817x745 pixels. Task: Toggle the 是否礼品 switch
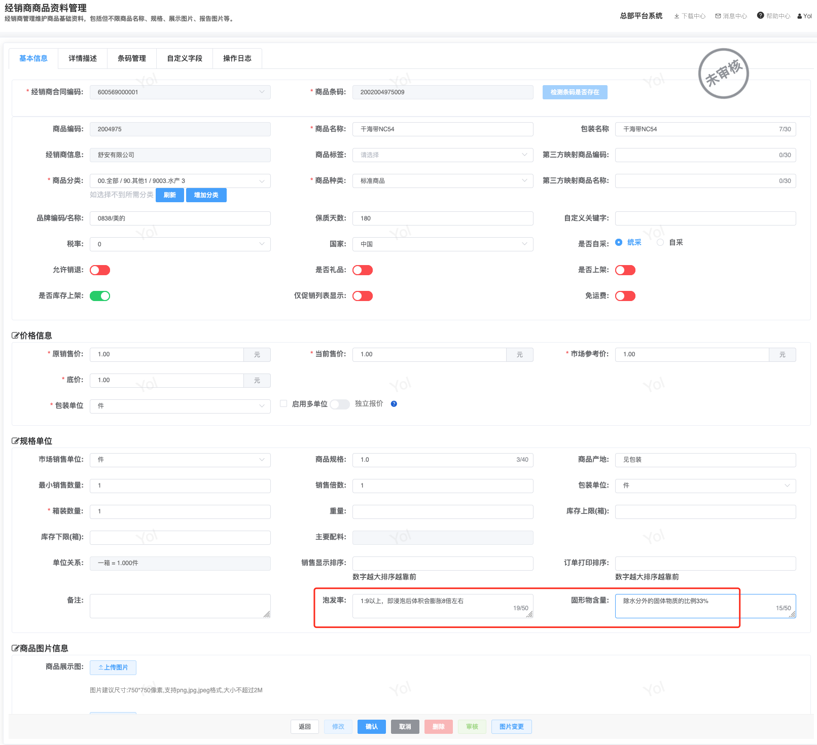click(x=363, y=270)
